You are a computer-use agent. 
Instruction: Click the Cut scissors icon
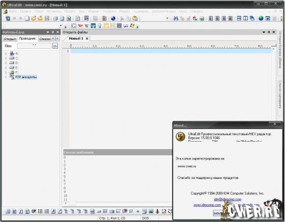coord(122,18)
